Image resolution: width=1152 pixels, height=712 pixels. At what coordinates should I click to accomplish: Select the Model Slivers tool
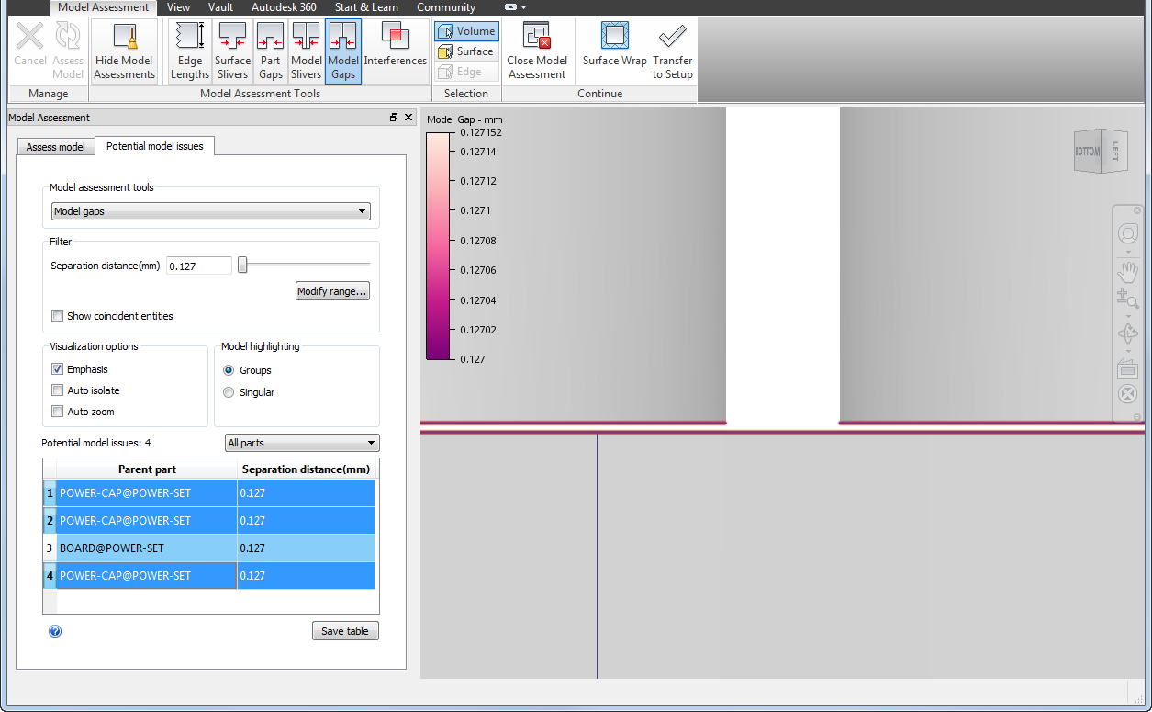[x=306, y=51]
